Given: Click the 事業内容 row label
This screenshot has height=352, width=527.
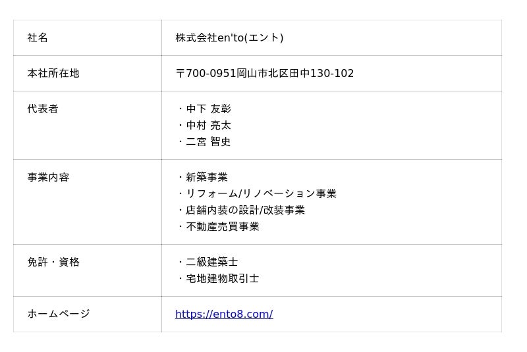Looking at the screenshot, I should [x=48, y=178].
